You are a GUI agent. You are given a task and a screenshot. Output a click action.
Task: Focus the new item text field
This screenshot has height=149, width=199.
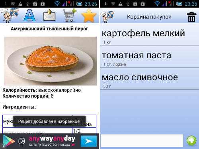coord(142,141)
